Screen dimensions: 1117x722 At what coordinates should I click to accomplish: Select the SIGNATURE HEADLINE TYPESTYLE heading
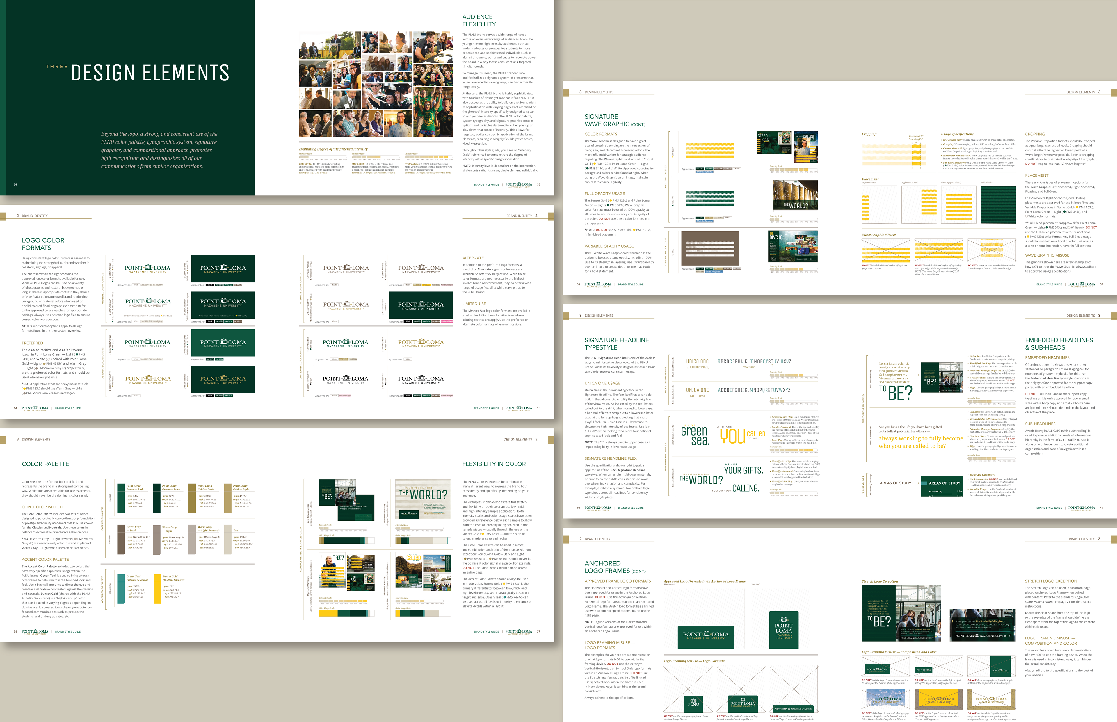coord(617,344)
